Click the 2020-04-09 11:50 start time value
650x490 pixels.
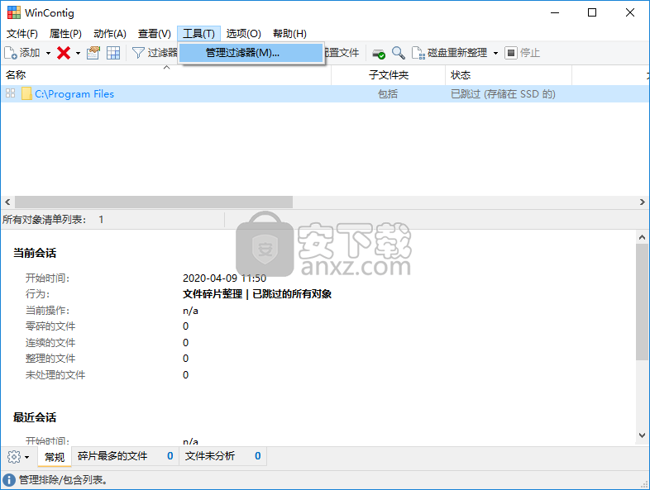pyautogui.click(x=224, y=278)
